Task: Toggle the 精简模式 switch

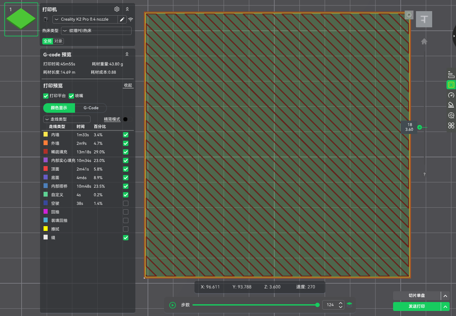Action: point(127,119)
